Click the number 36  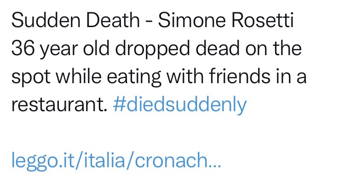click(x=23, y=48)
